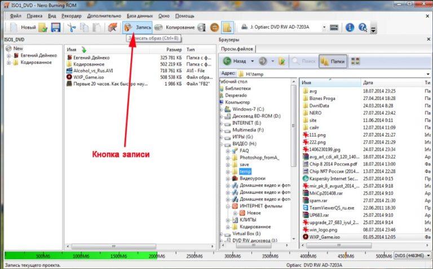Select spam.rar in file browser
Image resolution: width=433 pixels, height=269 pixels.
(x=318, y=201)
